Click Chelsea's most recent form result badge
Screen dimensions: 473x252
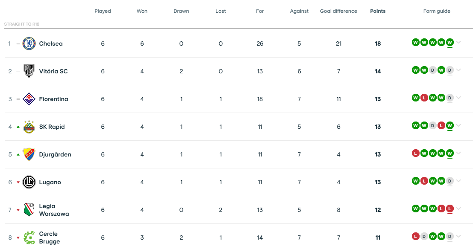[x=450, y=43]
